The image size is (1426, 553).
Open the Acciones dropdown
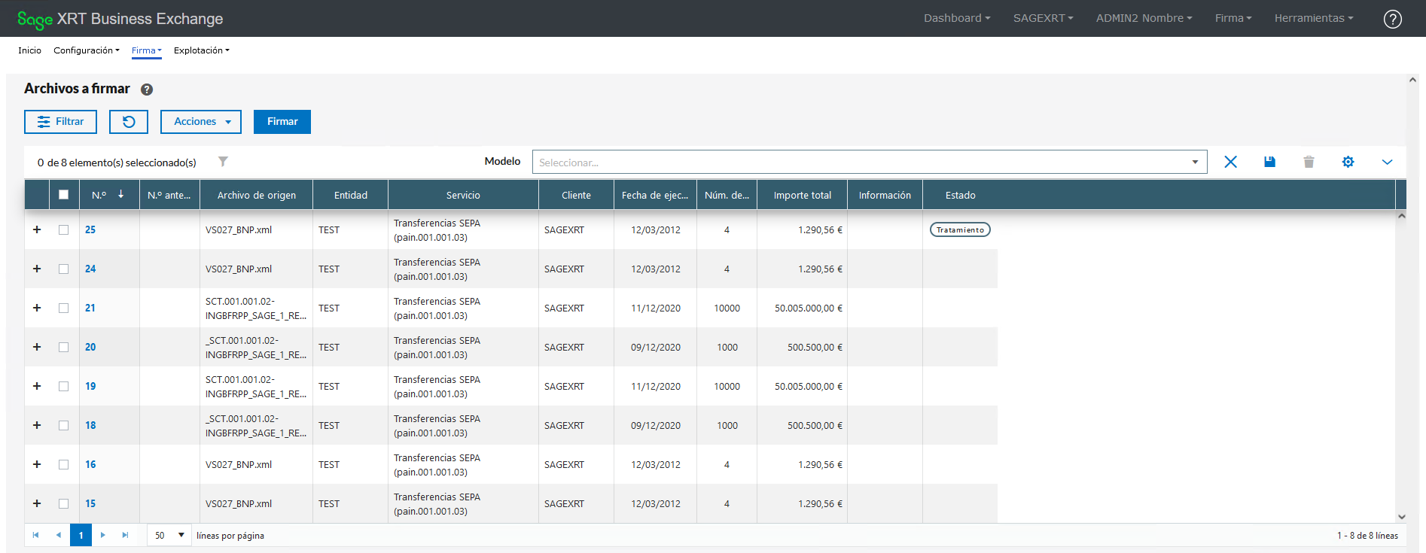tap(201, 122)
